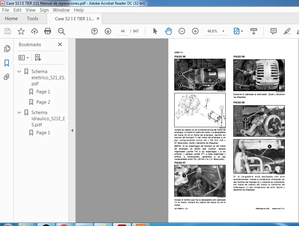Open Schema idraulico_521E_ES.pdf bookmark
This screenshot has width=299, height=226.
tap(48, 119)
